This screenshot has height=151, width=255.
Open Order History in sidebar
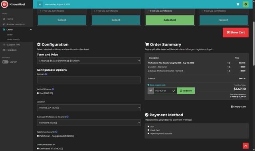(x=13, y=40)
